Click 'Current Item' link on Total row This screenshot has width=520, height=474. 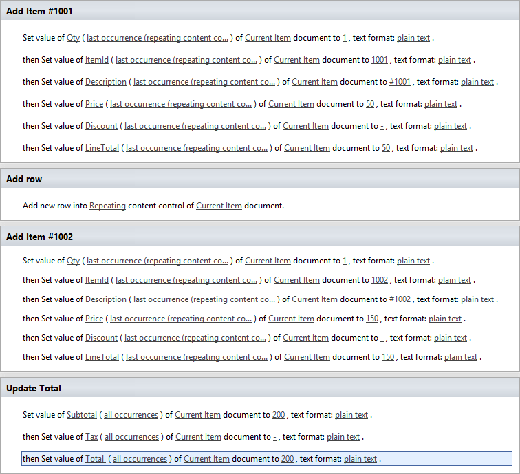click(x=206, y=459)
